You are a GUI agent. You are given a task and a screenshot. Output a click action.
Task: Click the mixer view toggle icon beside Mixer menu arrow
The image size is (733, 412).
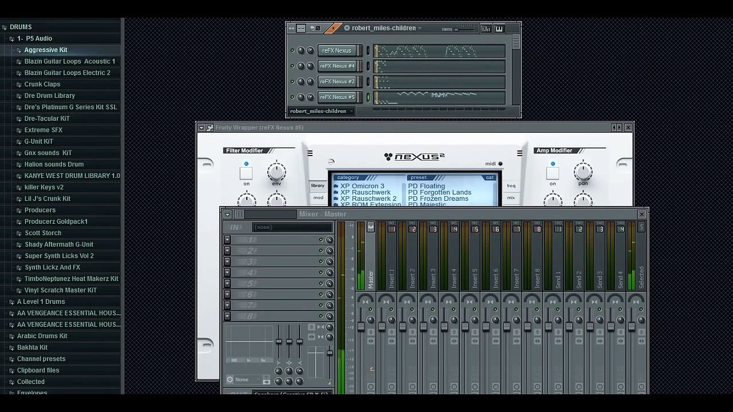point(239,214)
